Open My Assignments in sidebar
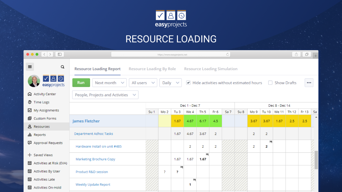342x192 pixels. (x=46, y=110)
